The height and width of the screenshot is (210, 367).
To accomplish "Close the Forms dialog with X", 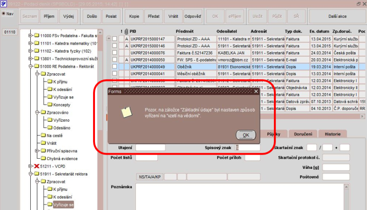I will tap(256, 91).
